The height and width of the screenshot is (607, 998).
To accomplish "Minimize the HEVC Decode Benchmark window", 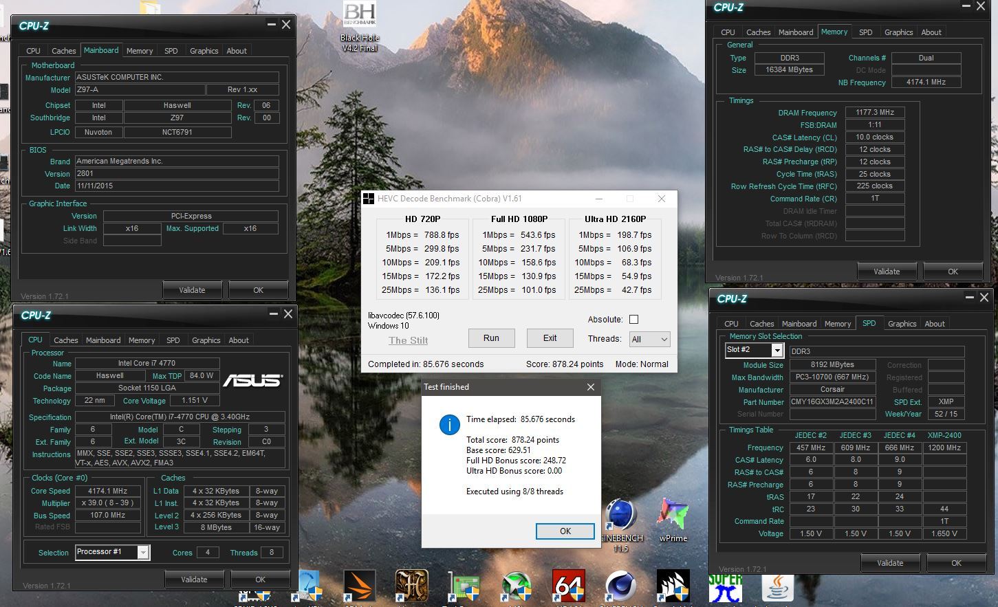I will coord(599,199).
